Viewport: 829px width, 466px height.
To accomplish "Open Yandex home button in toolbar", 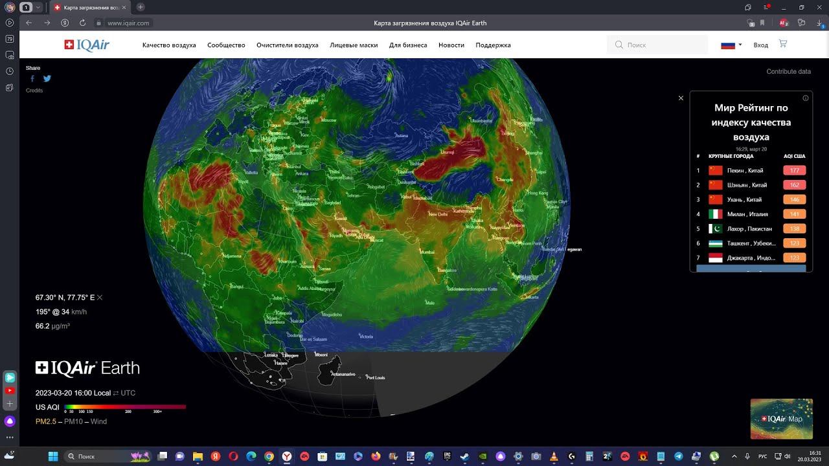I will [65, 23].
